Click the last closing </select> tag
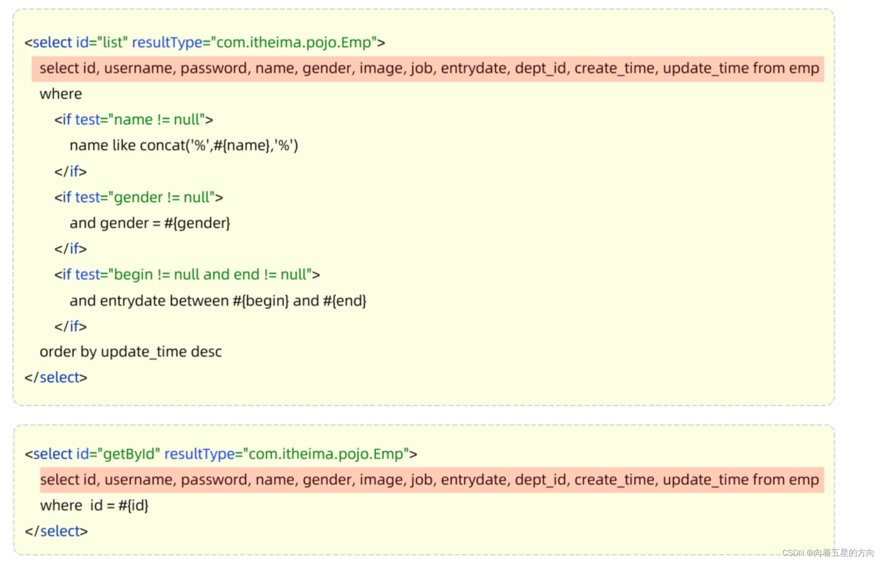This screenshot has width=880, height=561. click(56, 531)
